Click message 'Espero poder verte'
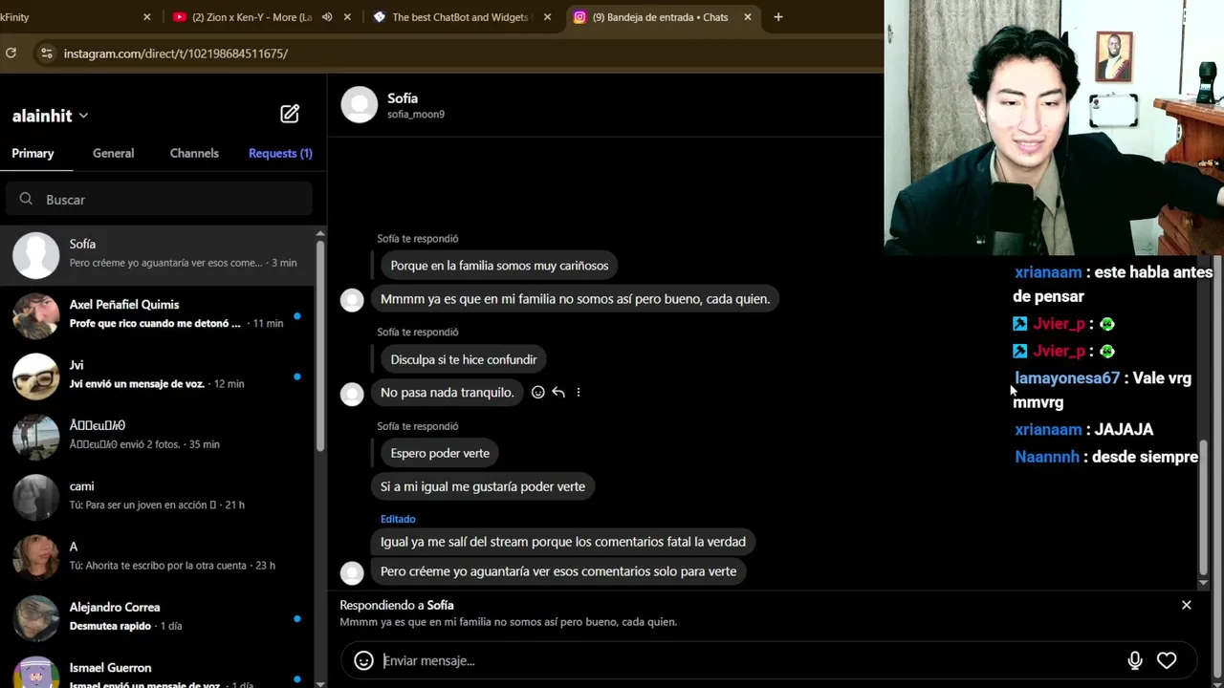The height and width of the screenshot is (688, 1224). 440,453
